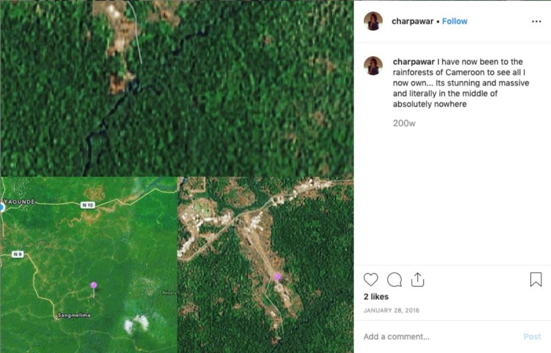Click the 200w timestamp under caption
Viewport: 551px width, 353px height.
coord(404,123)
